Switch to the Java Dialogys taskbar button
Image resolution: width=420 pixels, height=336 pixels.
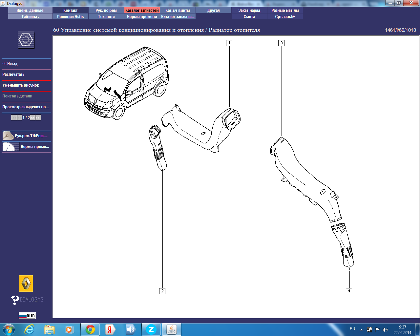(x=172, y=329)
